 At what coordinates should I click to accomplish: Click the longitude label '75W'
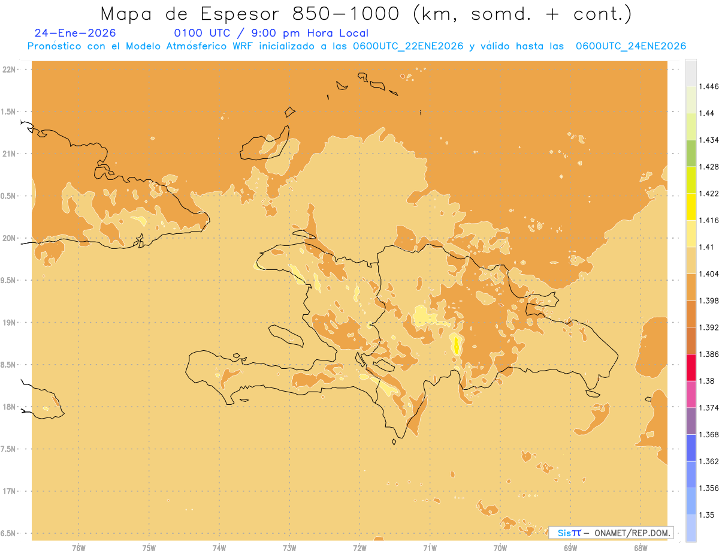(149, 548)
